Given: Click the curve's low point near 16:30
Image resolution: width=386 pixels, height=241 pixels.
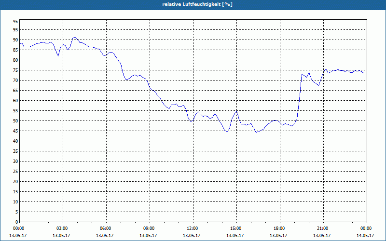Looking at the screenshot, I should pyautogui.click(x=256, y=132).
